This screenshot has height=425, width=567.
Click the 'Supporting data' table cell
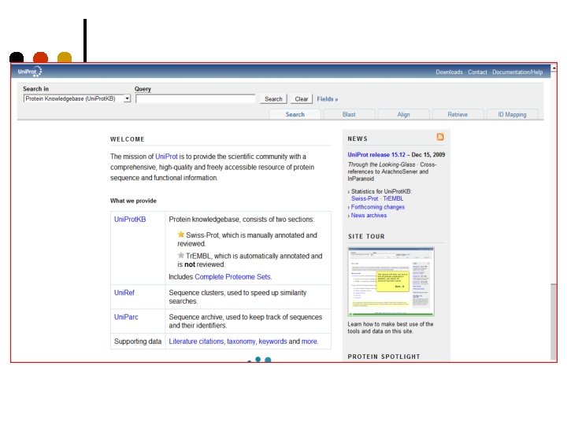tap(138, 341)
